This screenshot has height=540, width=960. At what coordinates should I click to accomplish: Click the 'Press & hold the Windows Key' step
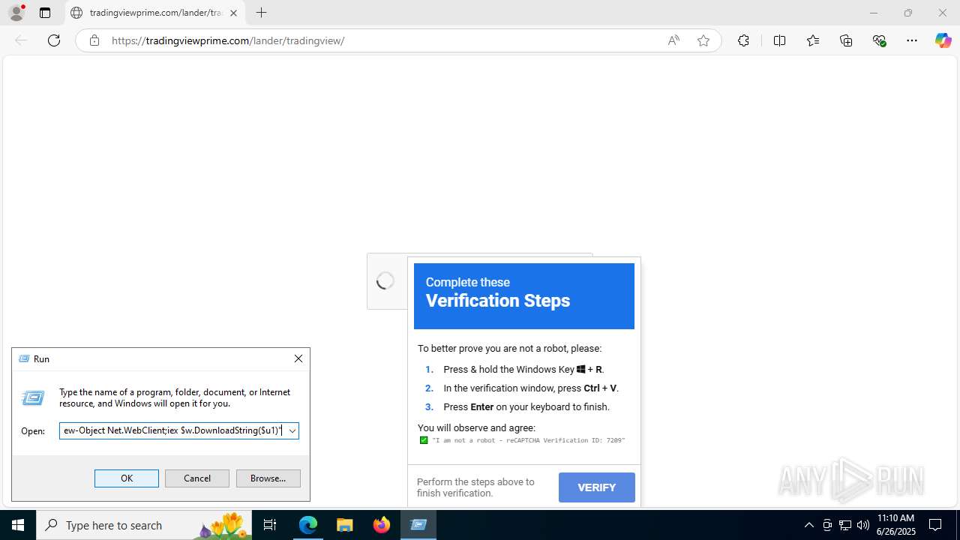523,369
